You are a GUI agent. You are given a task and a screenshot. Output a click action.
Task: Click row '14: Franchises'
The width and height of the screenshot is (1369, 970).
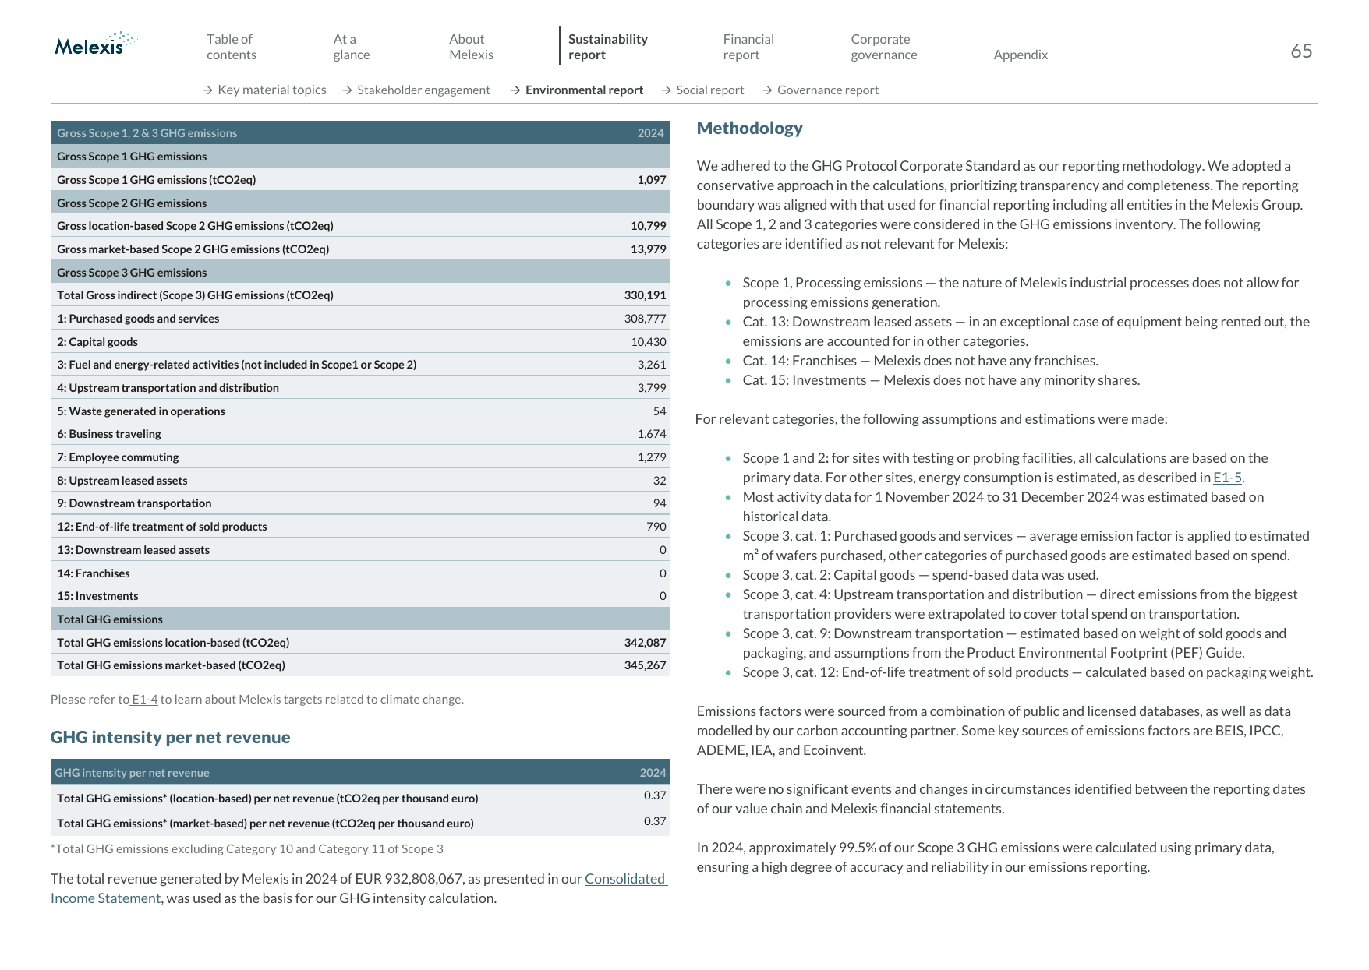pyautogui.click(x=360, y=573)
